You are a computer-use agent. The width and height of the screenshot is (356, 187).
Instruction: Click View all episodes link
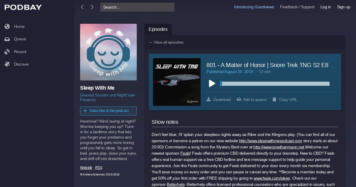pos(166,42)
